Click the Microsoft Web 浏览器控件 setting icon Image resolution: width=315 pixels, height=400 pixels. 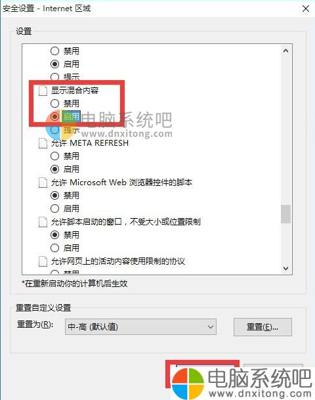coord(43,183)
